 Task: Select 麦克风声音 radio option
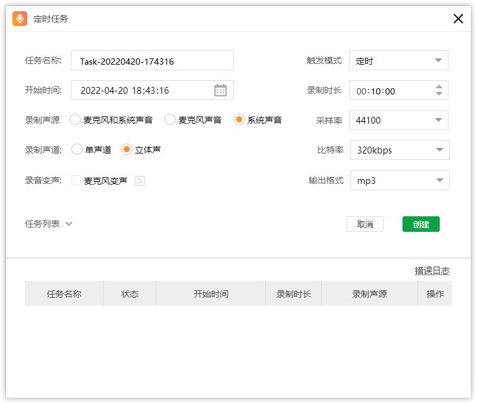(170, 120)
